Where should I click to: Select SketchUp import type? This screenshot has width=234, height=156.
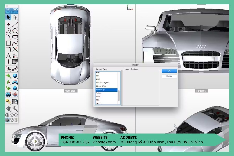pyautogui.click(x=106, y=90)
